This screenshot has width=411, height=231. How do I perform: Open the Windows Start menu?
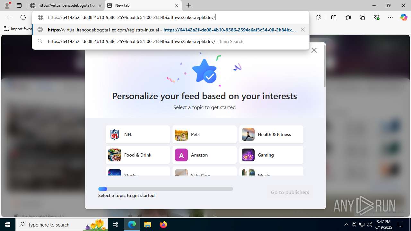pos(8,225)
